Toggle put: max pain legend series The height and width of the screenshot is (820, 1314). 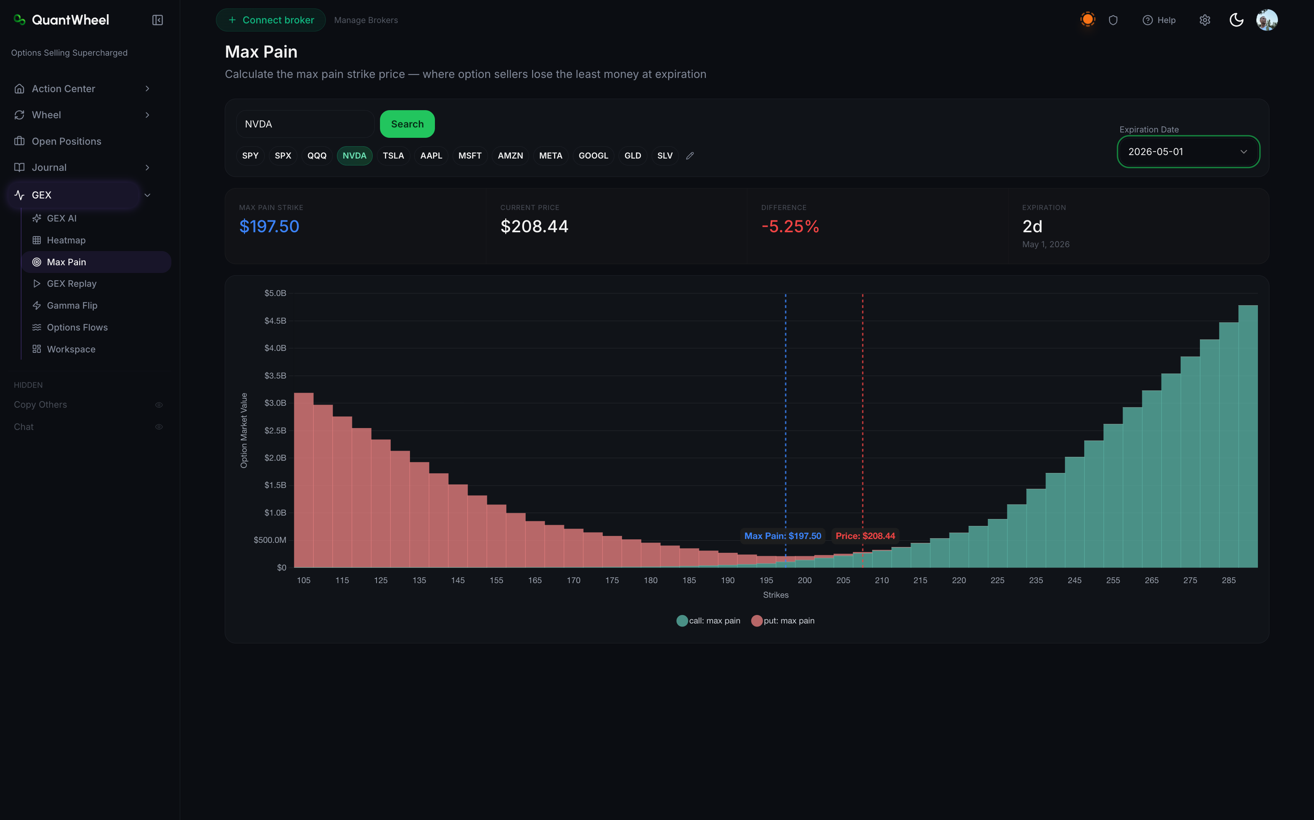click(783, 621)
